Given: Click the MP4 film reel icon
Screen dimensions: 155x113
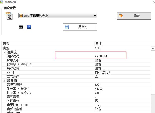Looking at the screenshot, I should [x=9, y=16].
